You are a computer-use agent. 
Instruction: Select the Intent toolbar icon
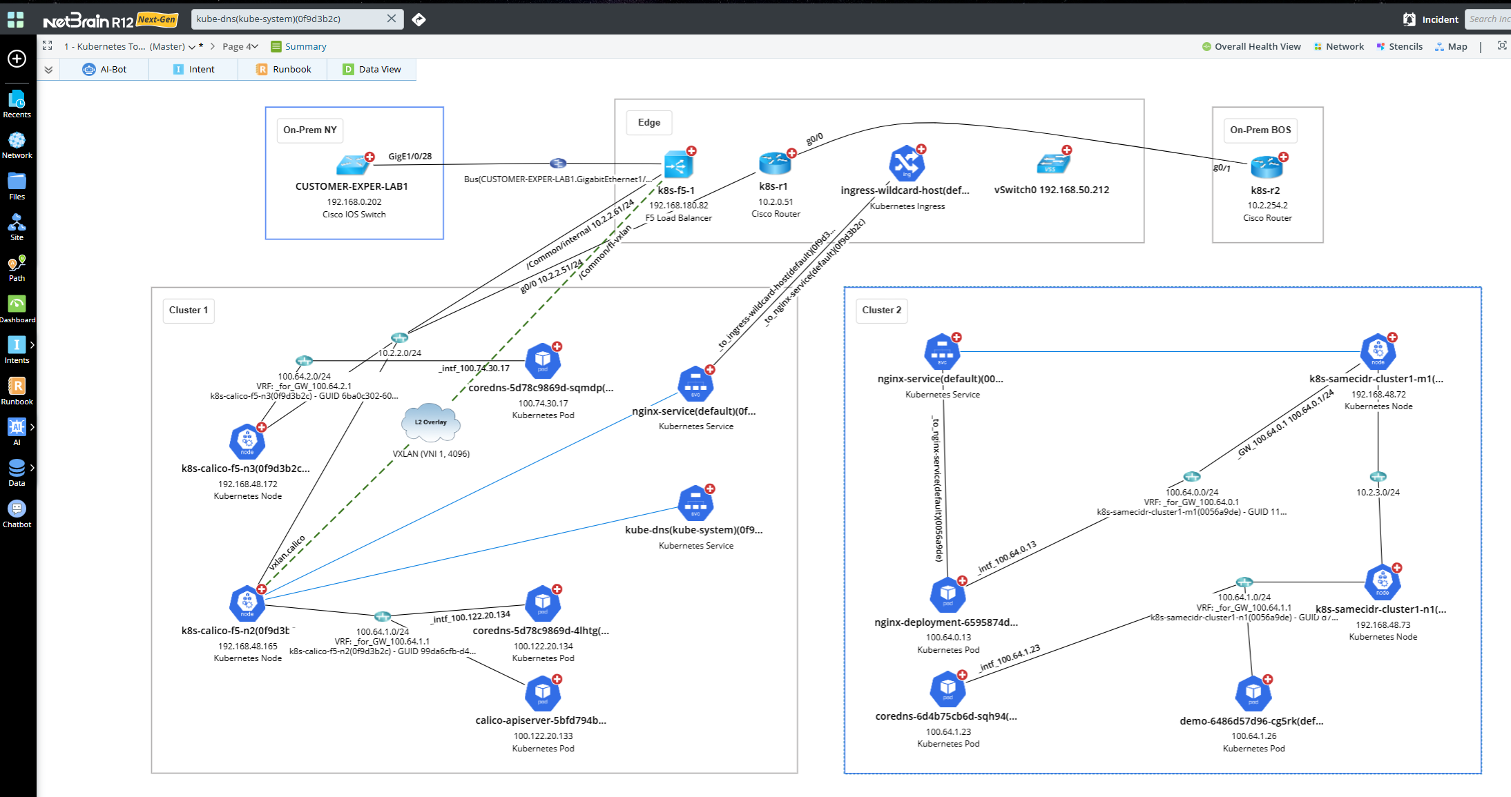[x=193, y=69]
